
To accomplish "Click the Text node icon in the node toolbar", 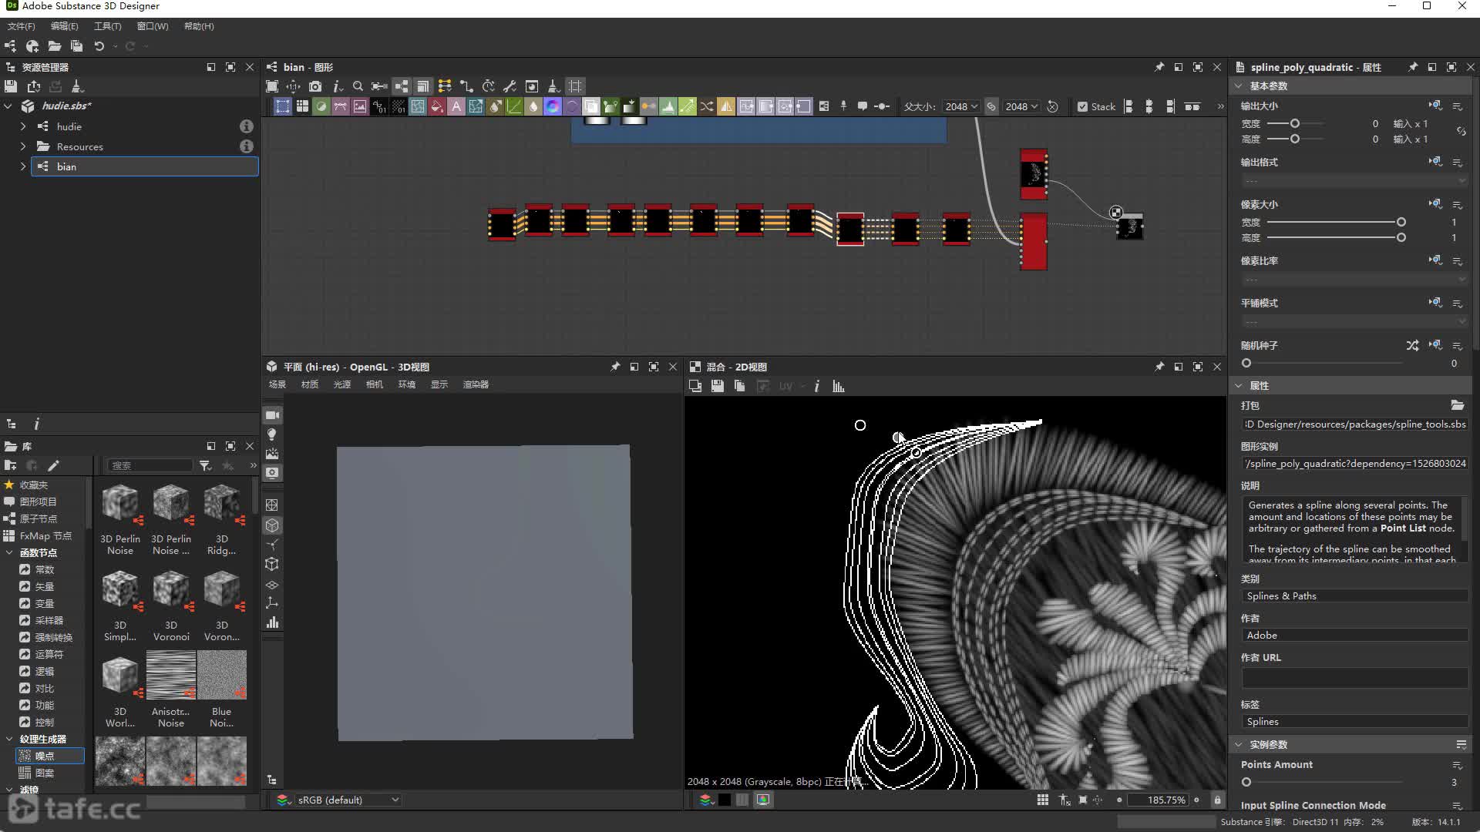I will (x=456, y=107).
